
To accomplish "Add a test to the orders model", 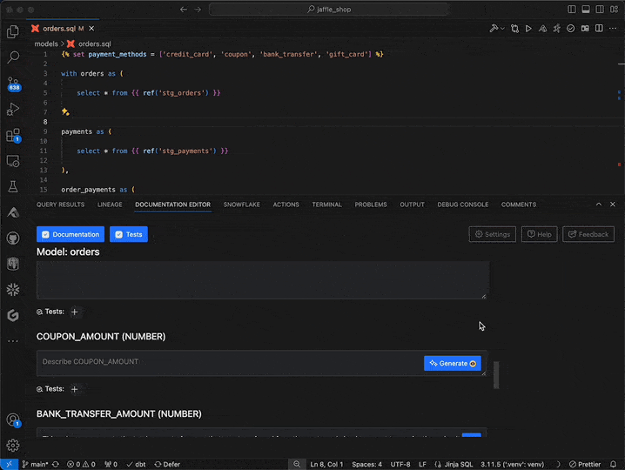I will (75, 312).
